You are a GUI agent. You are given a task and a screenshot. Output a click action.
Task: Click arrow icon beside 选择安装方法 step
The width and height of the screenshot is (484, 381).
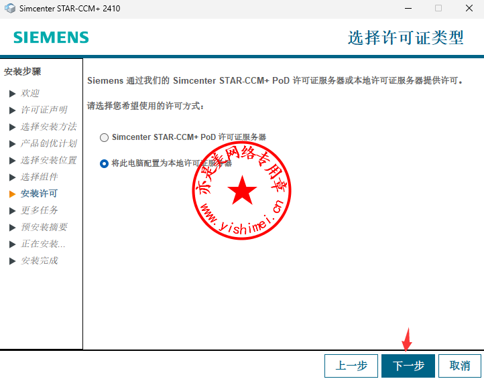(x=12, y=127)
